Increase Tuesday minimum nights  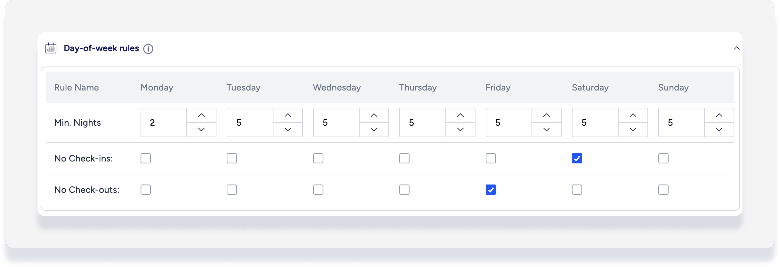pos(288,115)
